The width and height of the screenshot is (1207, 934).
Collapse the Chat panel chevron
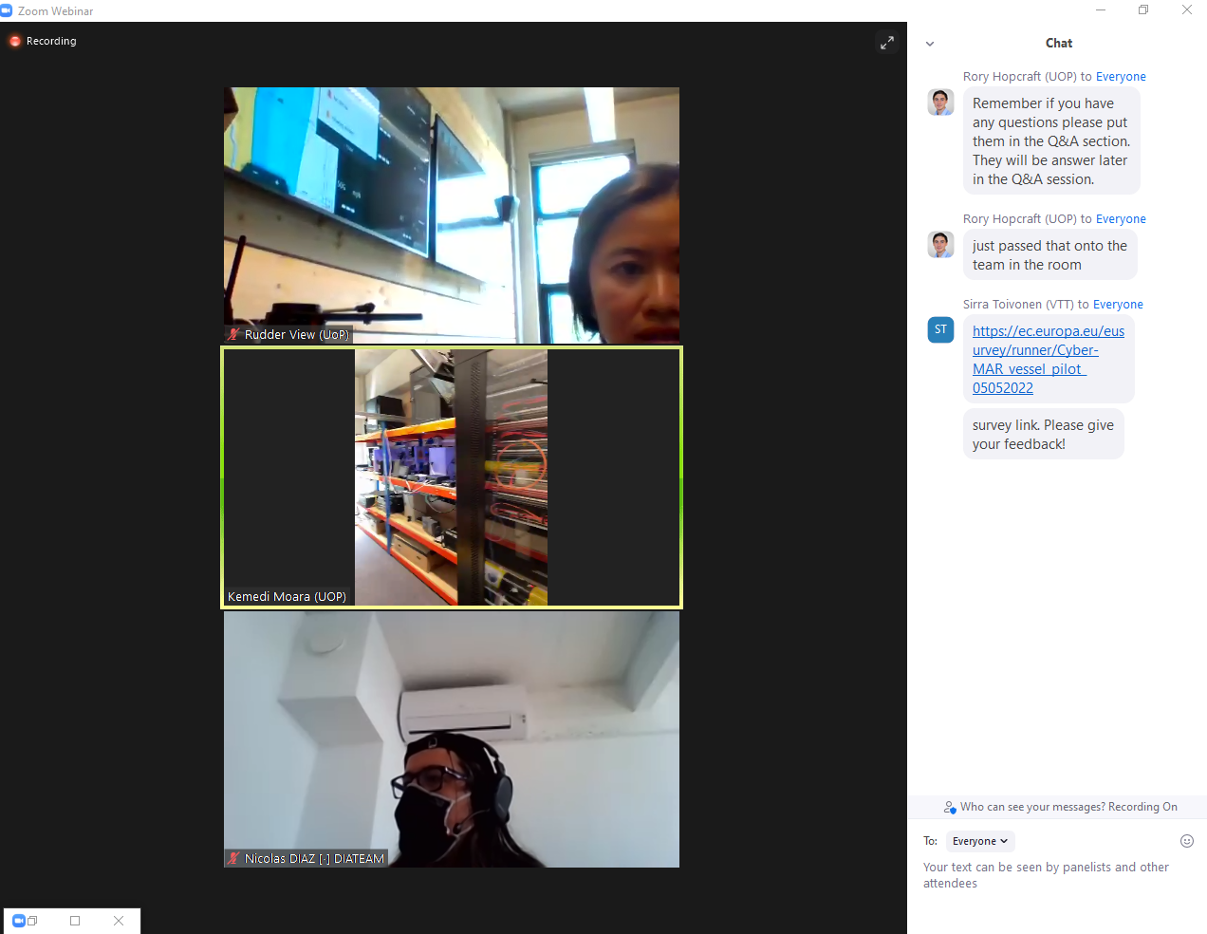tap(930, 44)
